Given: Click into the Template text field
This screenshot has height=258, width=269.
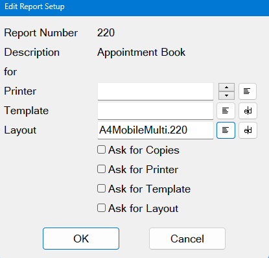Looking at the screenshot, I should pyautogui.click(x=156, y=111).
